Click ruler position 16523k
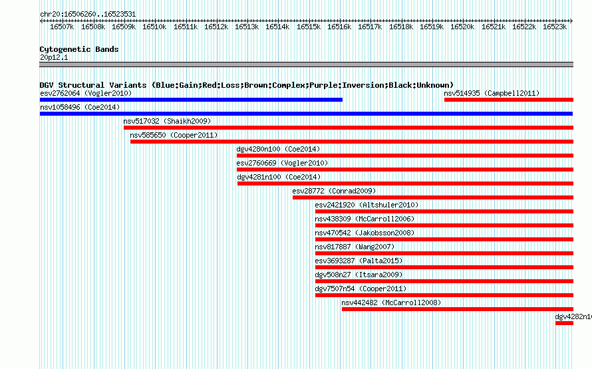 (x=555, y=27)
